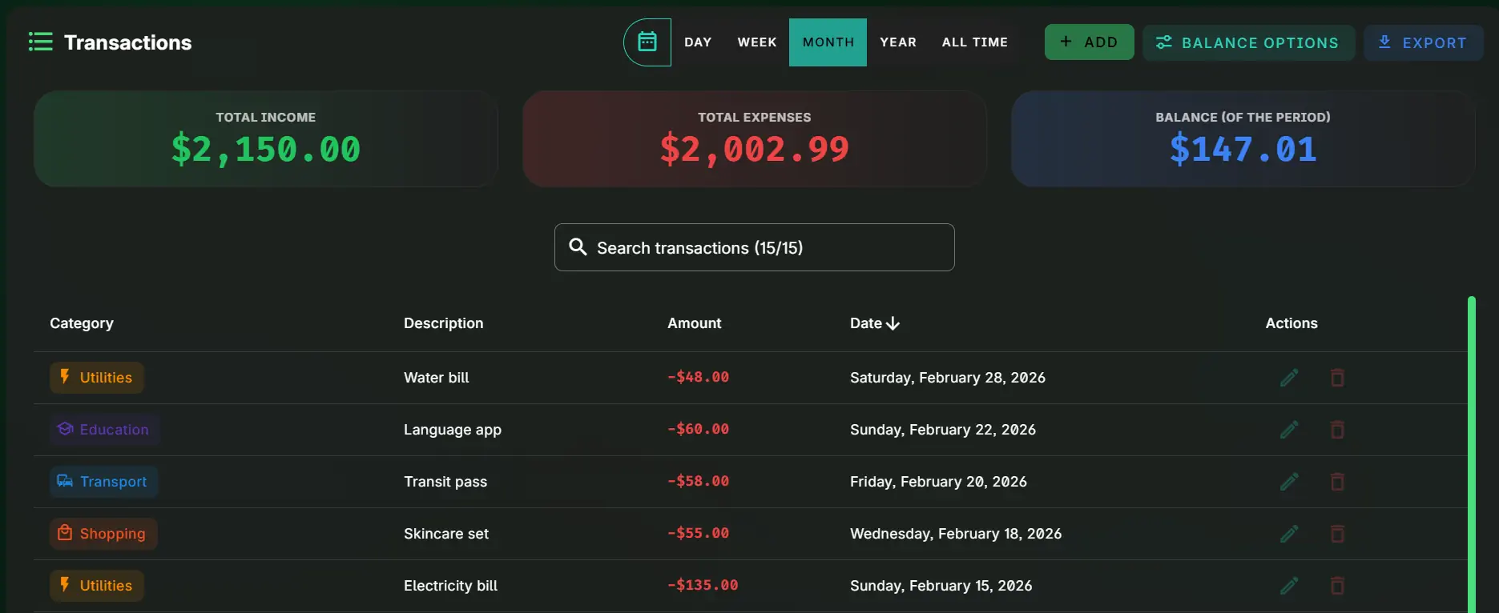The width and height of the screenshot is (1499, 613).
Task: Click the -$58.00 amount
Action: coord(699,481)
